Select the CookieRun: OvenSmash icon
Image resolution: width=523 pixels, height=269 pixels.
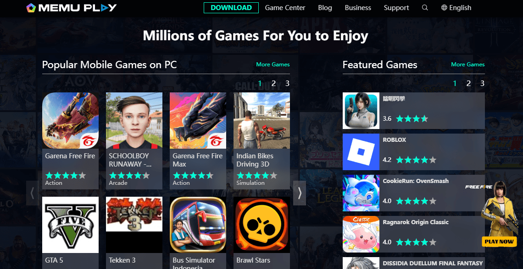[361, 193]
